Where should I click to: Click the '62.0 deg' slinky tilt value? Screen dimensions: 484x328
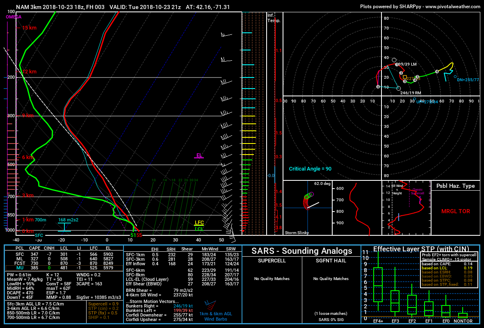tap(322, 184)
